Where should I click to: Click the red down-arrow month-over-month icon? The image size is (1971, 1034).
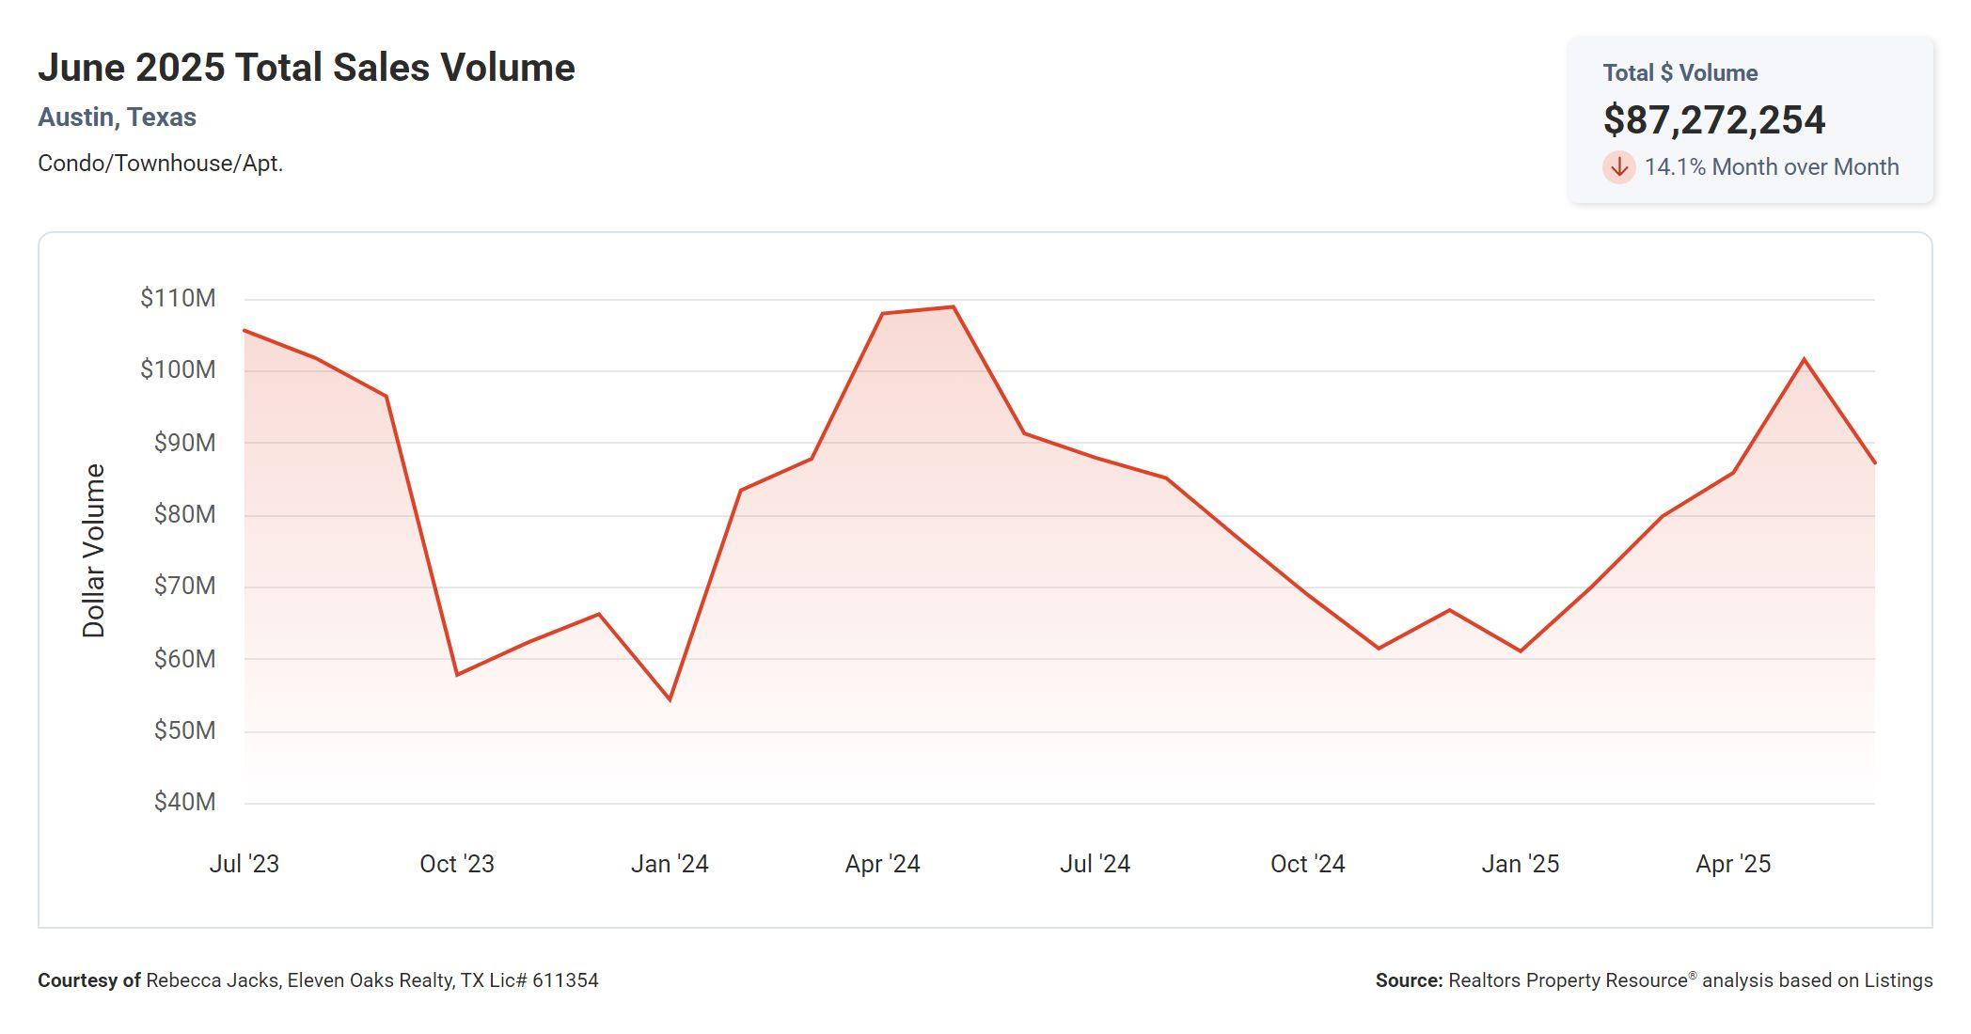tap(1618, 167)
